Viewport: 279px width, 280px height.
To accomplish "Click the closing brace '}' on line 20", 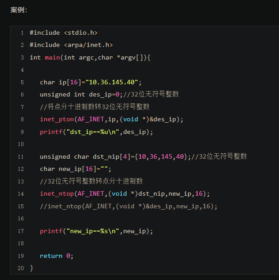I will click(x=32, y=268).
